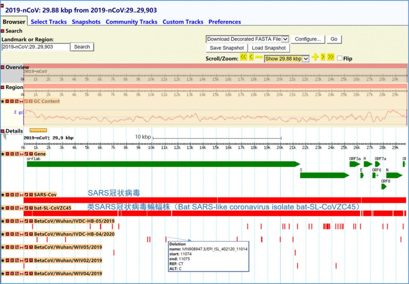Switch to the Select Tracks tab

pyautogui.click(x=48, y=22)
